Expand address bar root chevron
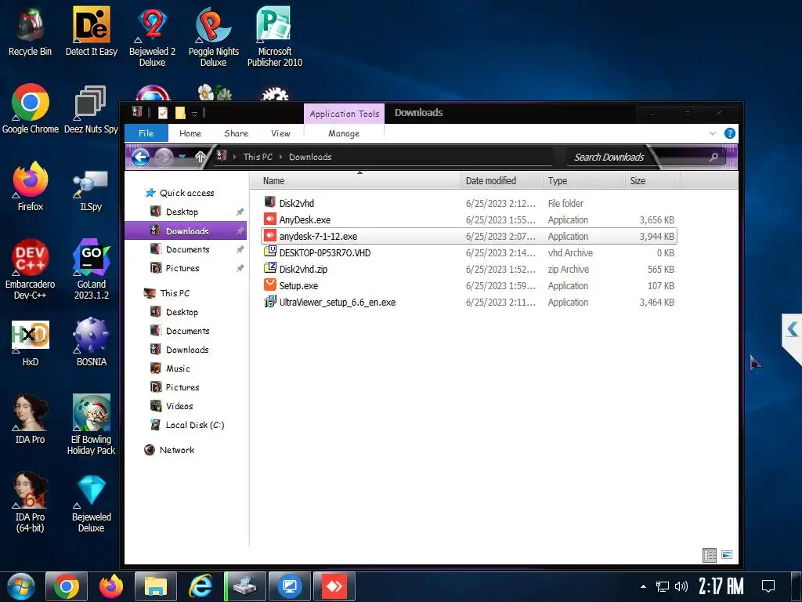This screenshot has height=602, width=802. (235, 157)
